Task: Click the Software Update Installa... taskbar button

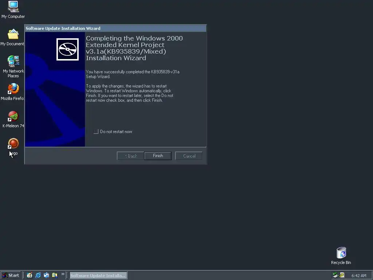Action: pyautogui.click(x=98, y=276)
